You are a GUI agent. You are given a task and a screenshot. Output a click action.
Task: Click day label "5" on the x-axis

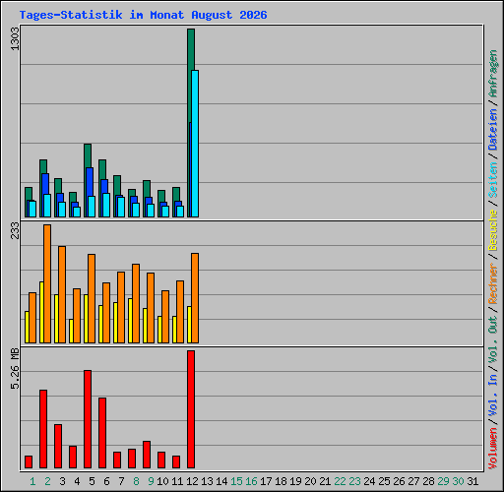(92, 481)
